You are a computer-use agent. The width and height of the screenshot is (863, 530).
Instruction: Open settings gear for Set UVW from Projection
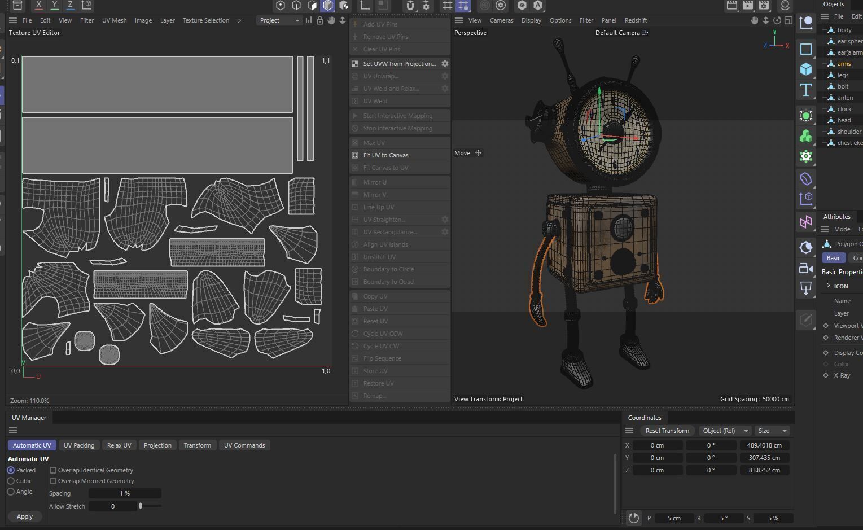coord(445,64)
